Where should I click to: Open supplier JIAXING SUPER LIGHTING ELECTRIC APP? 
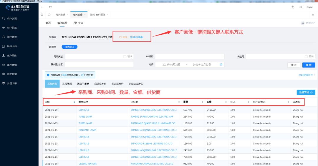coord(152,117)
